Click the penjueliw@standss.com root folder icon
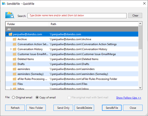The image size is (148, 116). 10,34
